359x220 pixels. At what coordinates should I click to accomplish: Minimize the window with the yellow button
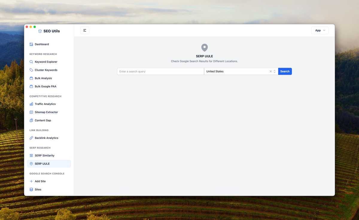click(31, 27)
